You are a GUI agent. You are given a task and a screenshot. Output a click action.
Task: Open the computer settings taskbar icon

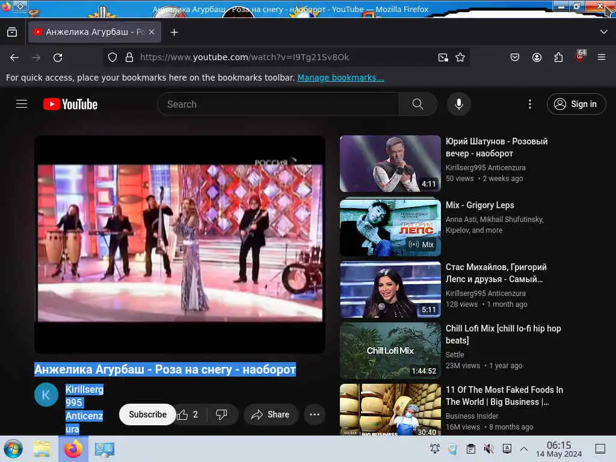click(x=104, y=449)
